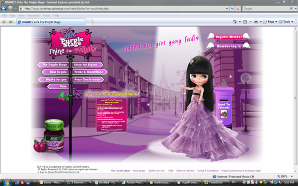Refresh the page with the Refresh icon
298x186 pixels.
(232, 8)
